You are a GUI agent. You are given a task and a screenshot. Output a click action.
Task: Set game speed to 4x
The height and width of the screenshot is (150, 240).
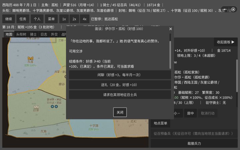click(84, 19)
